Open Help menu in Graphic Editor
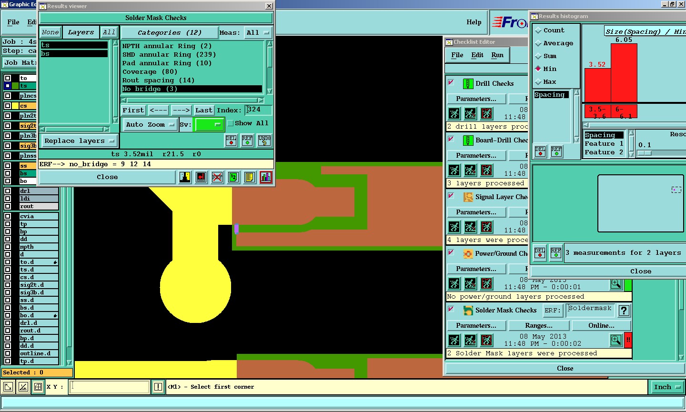The height and width of the screenshot is (412, 686). pos(474,22)
